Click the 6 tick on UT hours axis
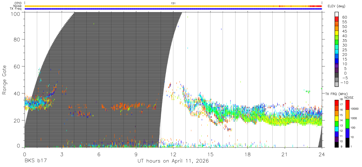362x167 pixels. click(x=99, y=154)
